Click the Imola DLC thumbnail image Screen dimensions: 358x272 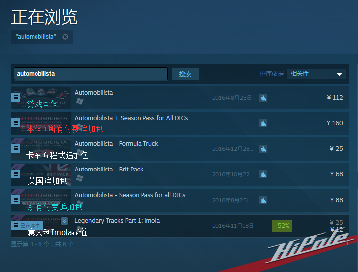coord(41,226)
